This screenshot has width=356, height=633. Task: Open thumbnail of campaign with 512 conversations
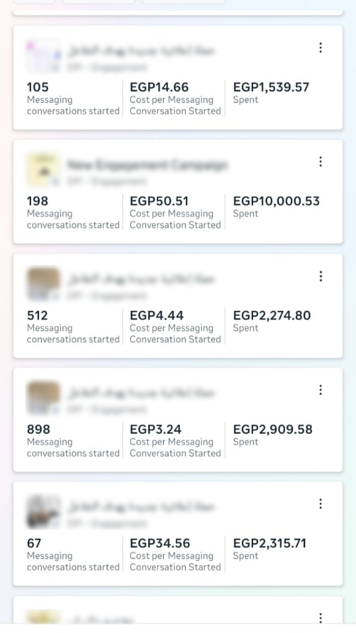[x=43, y=284]
